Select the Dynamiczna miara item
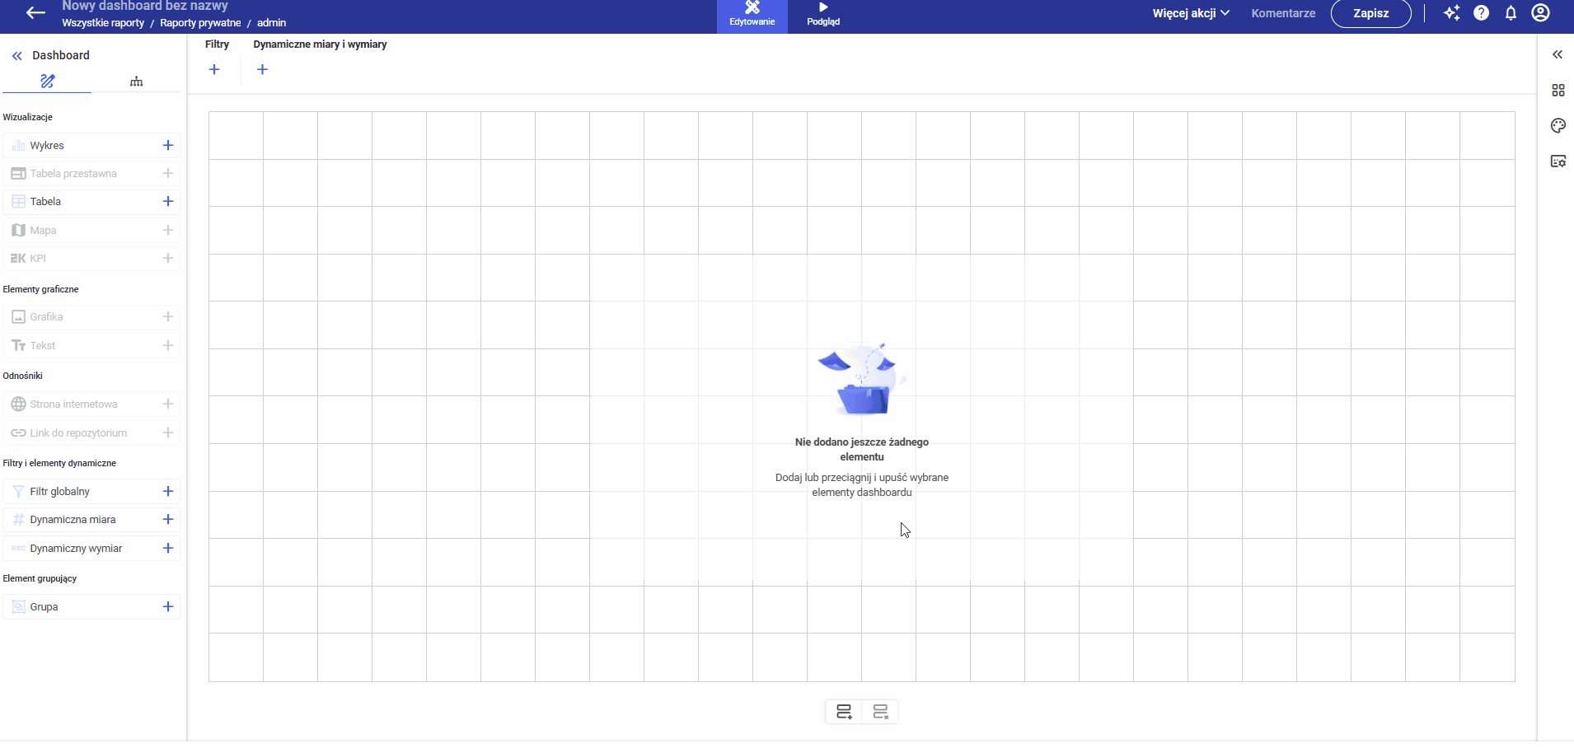The height and width of the screenshot is (748, 1574). [x=91, y=519]
